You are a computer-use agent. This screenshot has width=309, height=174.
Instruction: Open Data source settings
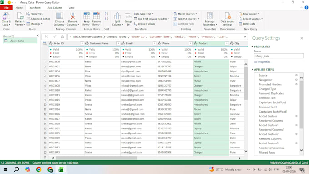(x=228, y=19)
